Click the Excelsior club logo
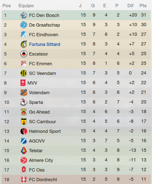The height and width of the screenshot is (184, 152). (x=24, y=54)
